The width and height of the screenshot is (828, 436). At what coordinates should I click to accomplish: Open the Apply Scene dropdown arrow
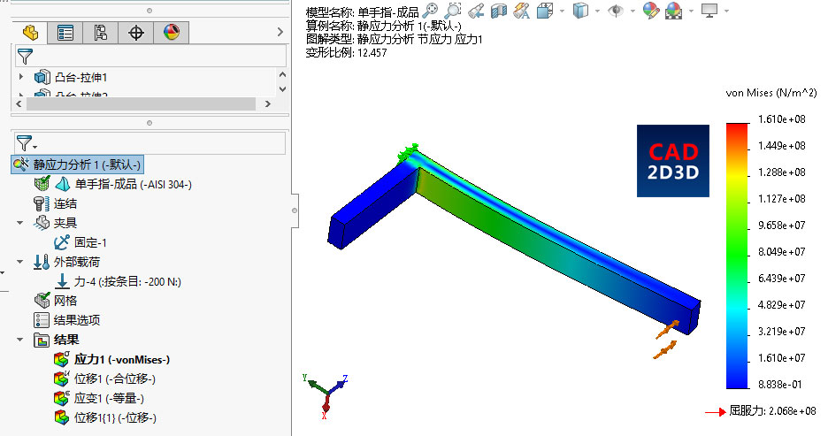pos(691,11)
